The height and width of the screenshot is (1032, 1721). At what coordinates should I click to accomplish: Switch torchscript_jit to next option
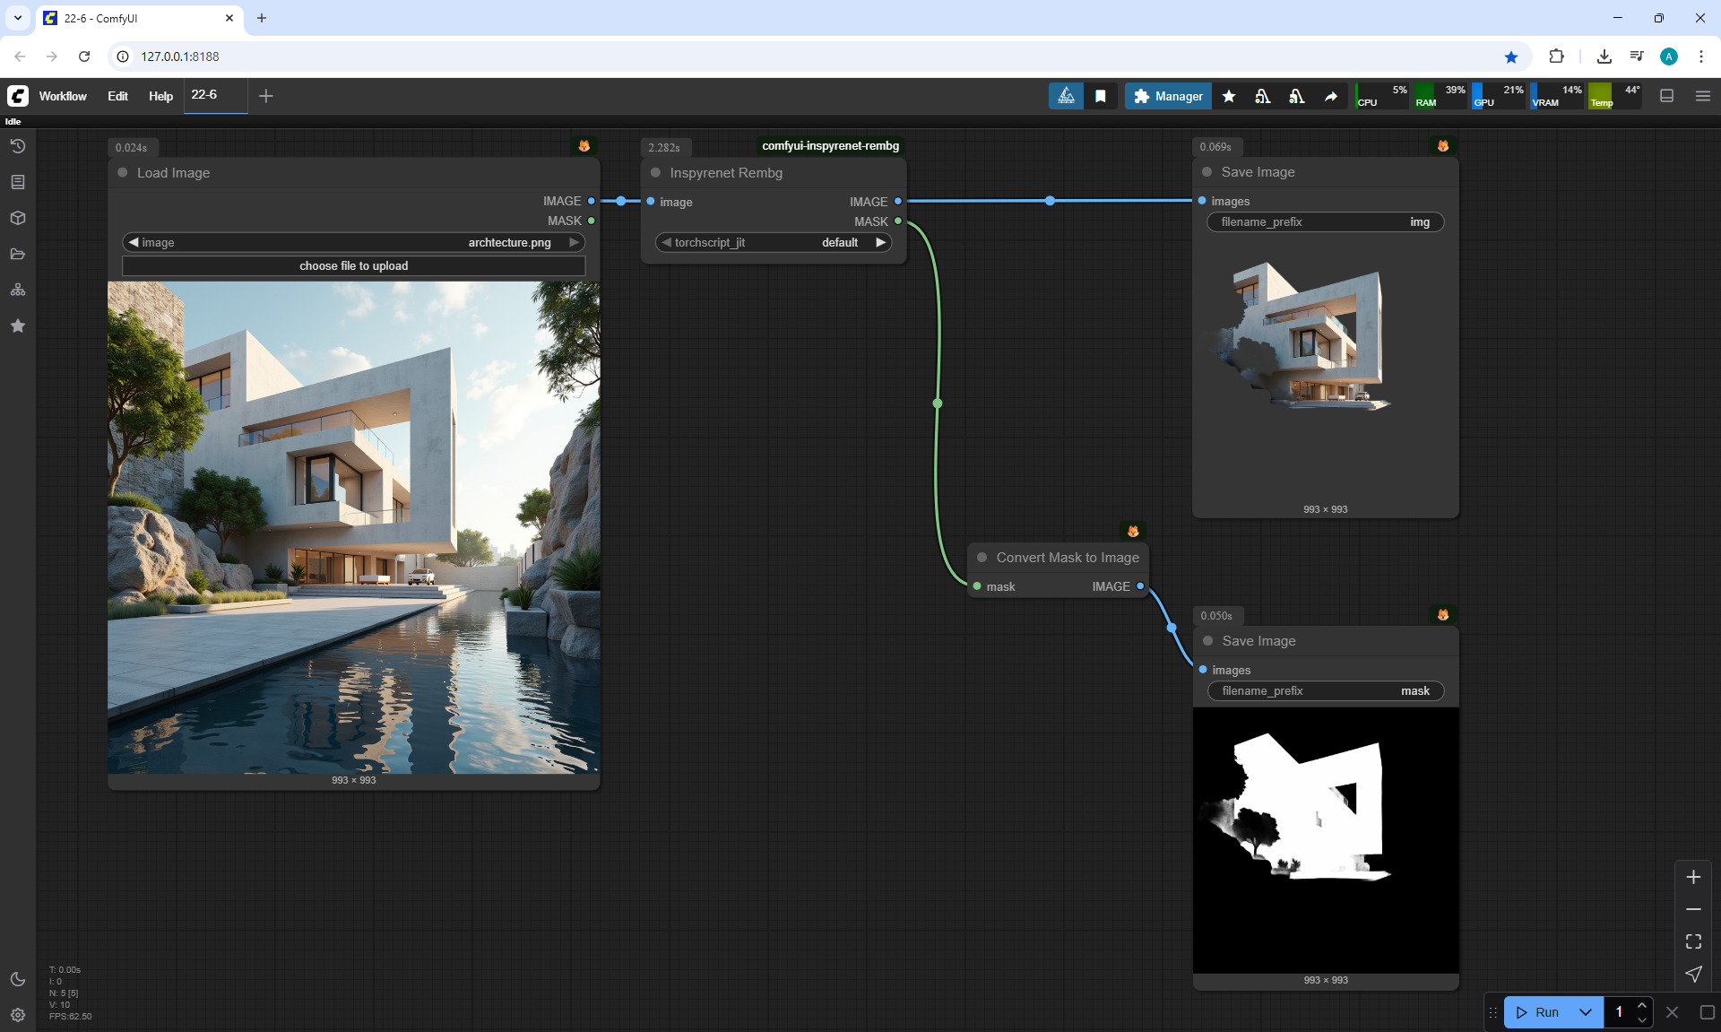[880, 242]
